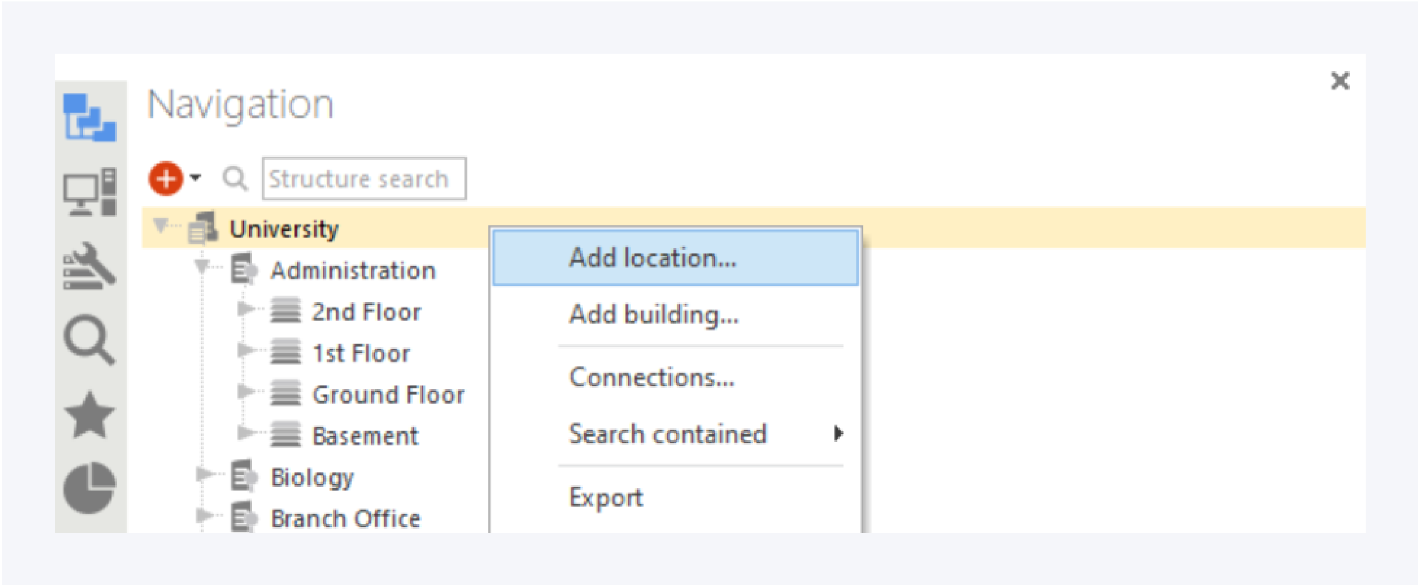The image size is (1418, 585).
Task: Open the dropdown arrow next to add button
Action: 196,178
